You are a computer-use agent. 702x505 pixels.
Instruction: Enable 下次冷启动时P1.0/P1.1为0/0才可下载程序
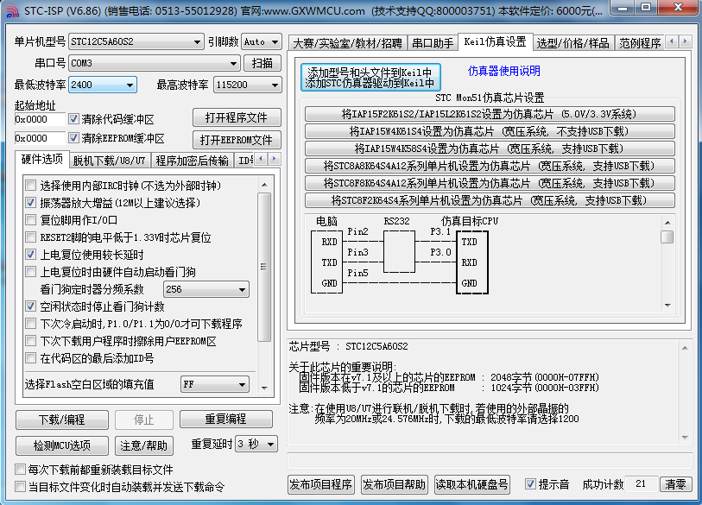30,324
